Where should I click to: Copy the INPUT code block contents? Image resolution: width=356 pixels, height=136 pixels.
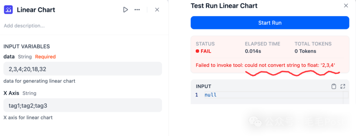pos(334,86)
